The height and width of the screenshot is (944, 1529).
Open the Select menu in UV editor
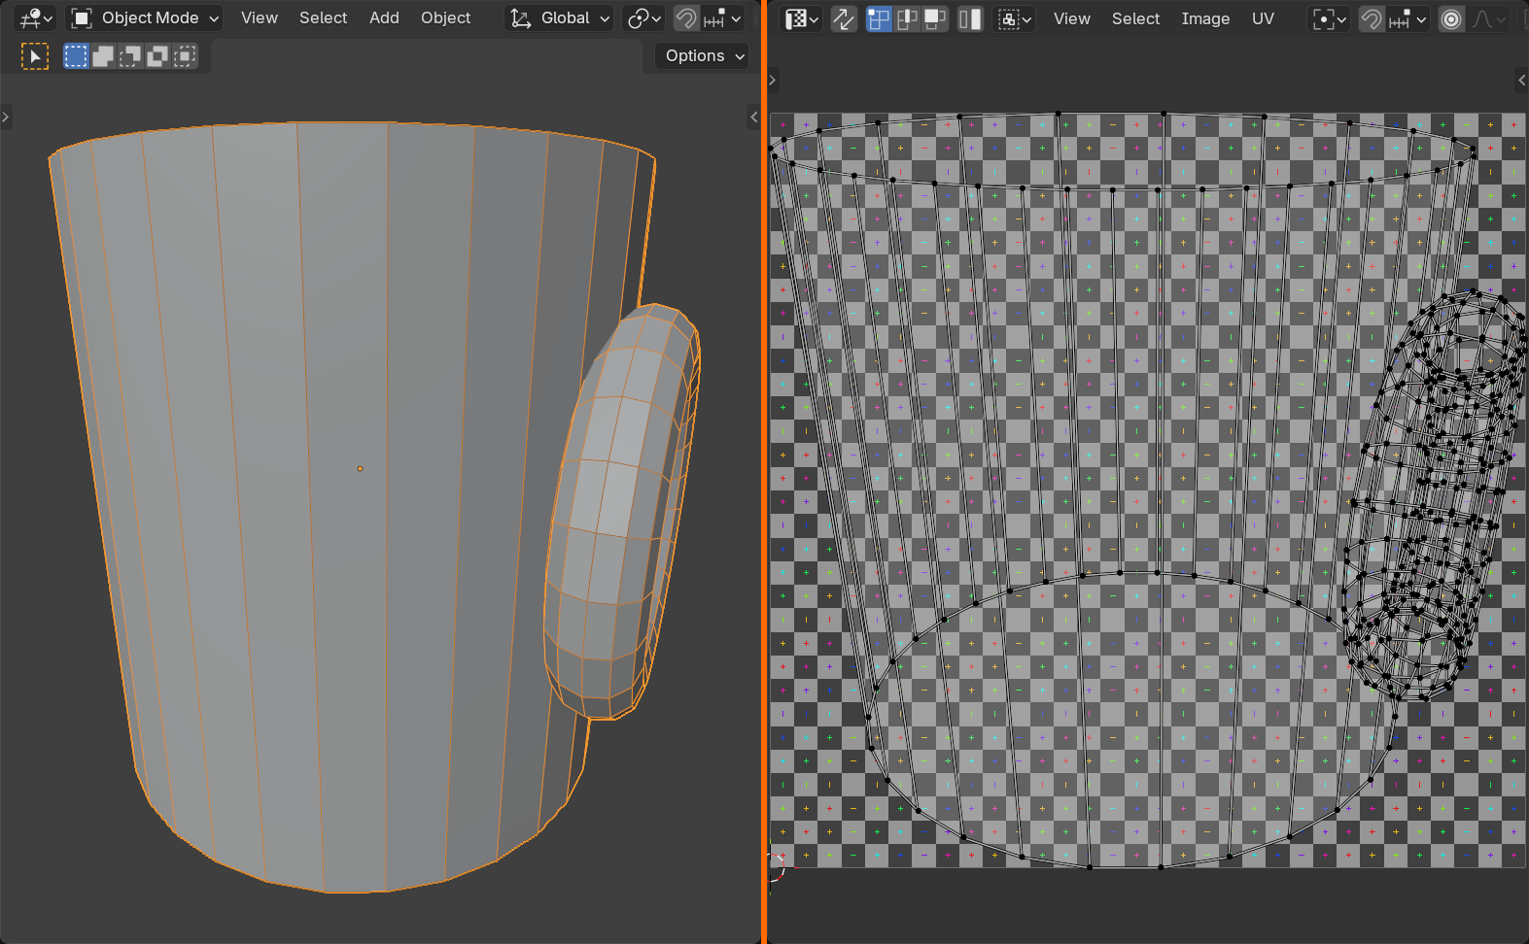pos(1135,18)
